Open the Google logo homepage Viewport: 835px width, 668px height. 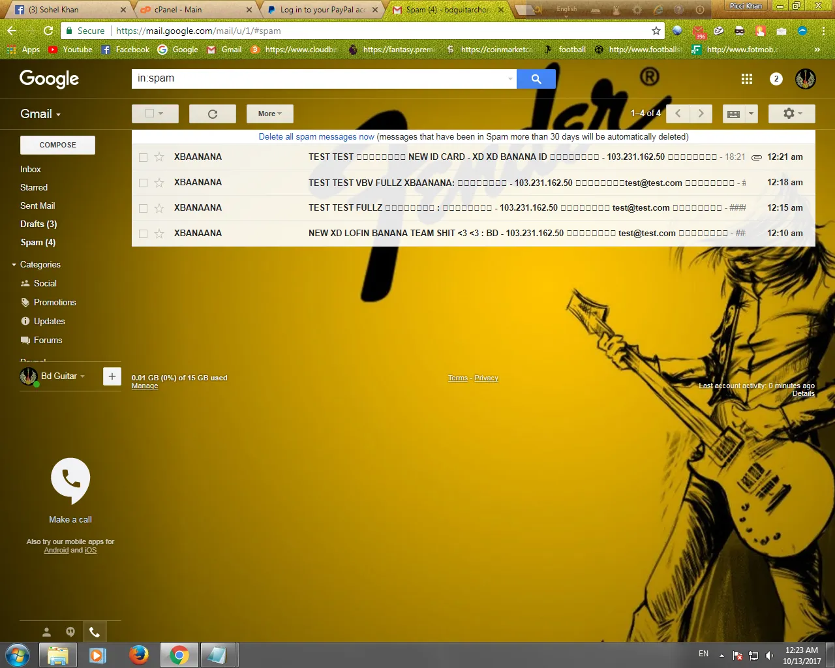click(49, 79)
